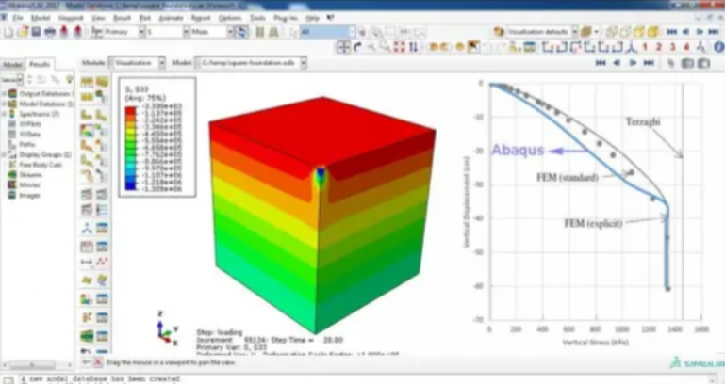Viewport: 725px width, 384px height.
Task: Click the Cycle Views arrows icon
Action: click(413, 47)
